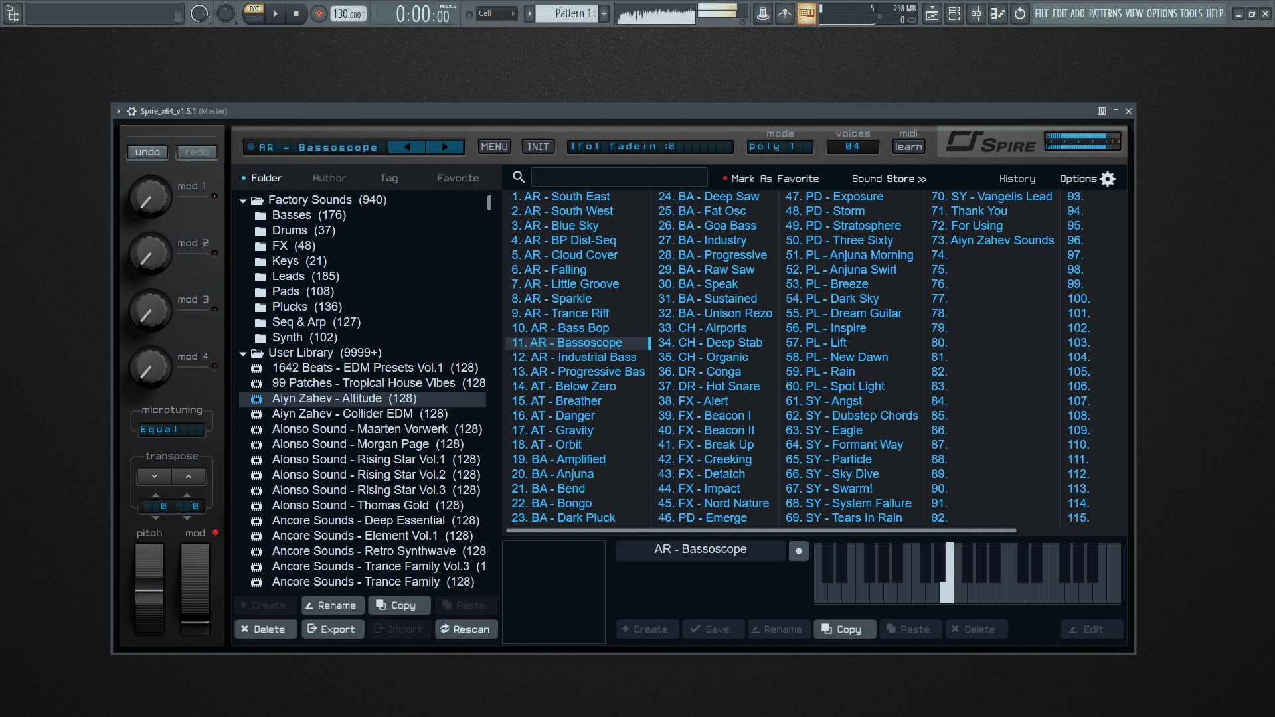Image resolution: width=1275 pixels, height=717 pixels.
Task: Toggle the metronome icon in toolbar
Action: pos(763,13)
